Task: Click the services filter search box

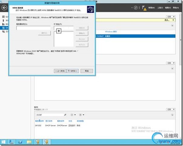Action: point(49,115)
